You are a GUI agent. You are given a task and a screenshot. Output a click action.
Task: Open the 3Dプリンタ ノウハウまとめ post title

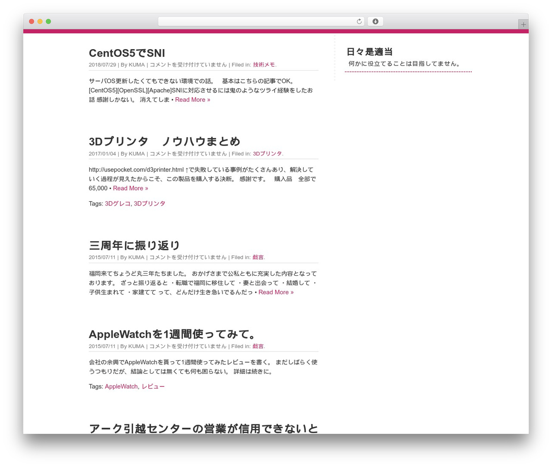164,141
